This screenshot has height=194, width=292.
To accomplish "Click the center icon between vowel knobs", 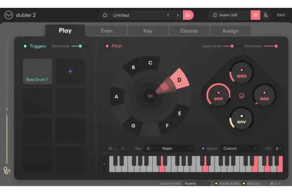I will [241, 96].
